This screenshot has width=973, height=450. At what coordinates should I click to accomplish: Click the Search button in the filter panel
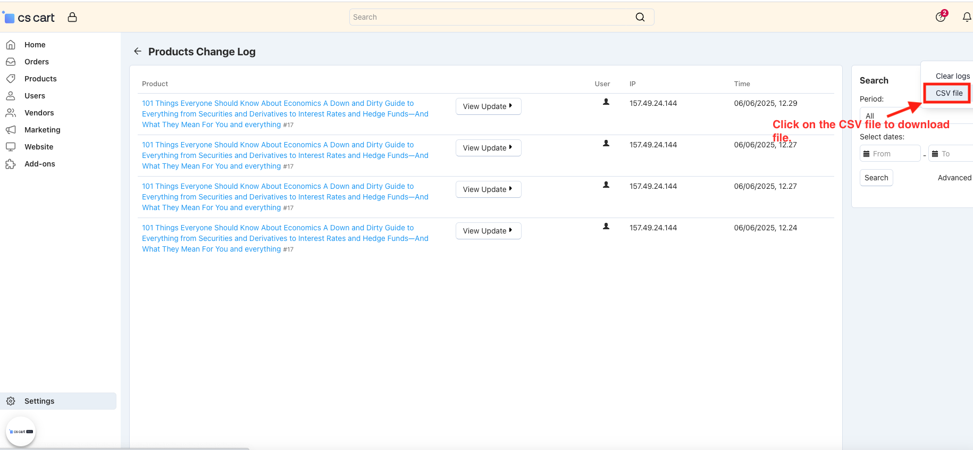[876, 178]
